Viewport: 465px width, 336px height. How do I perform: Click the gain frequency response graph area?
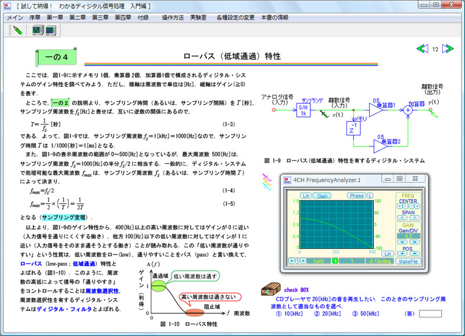coord(337,224)
